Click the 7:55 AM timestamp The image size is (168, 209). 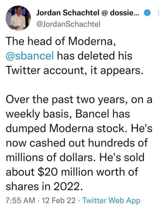(20, 200)
